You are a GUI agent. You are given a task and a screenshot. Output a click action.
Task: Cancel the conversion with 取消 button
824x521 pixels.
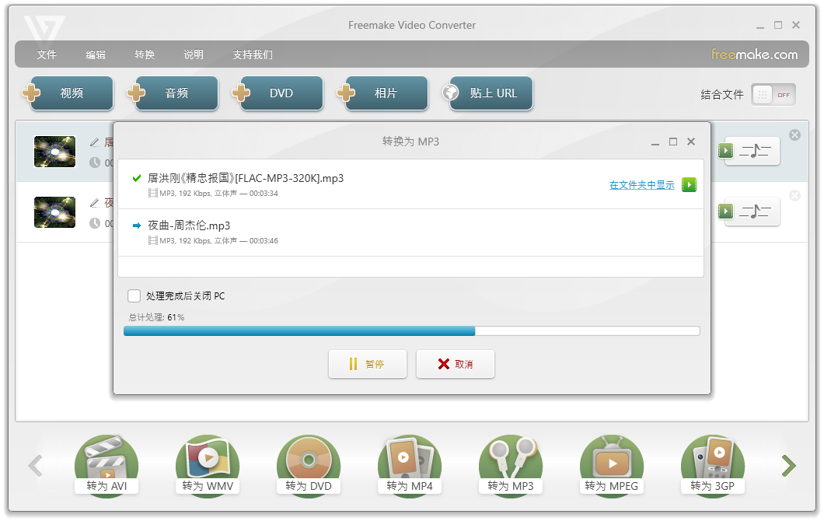[x=456, y=364]
